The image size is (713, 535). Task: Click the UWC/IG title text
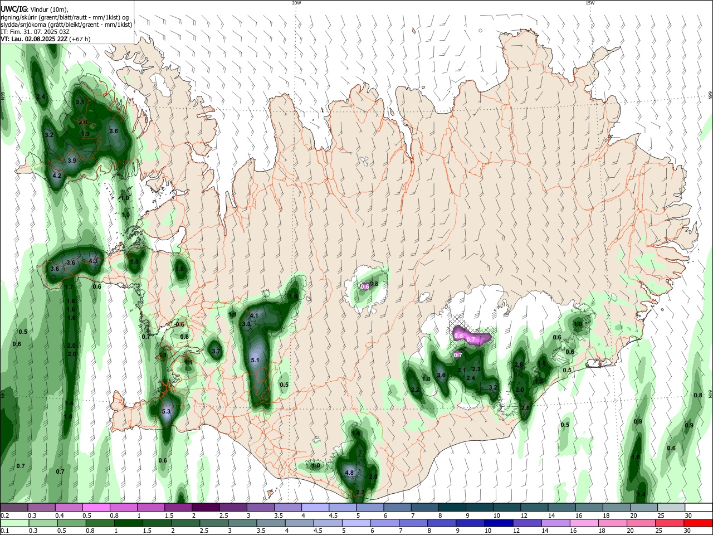(14, 8)
